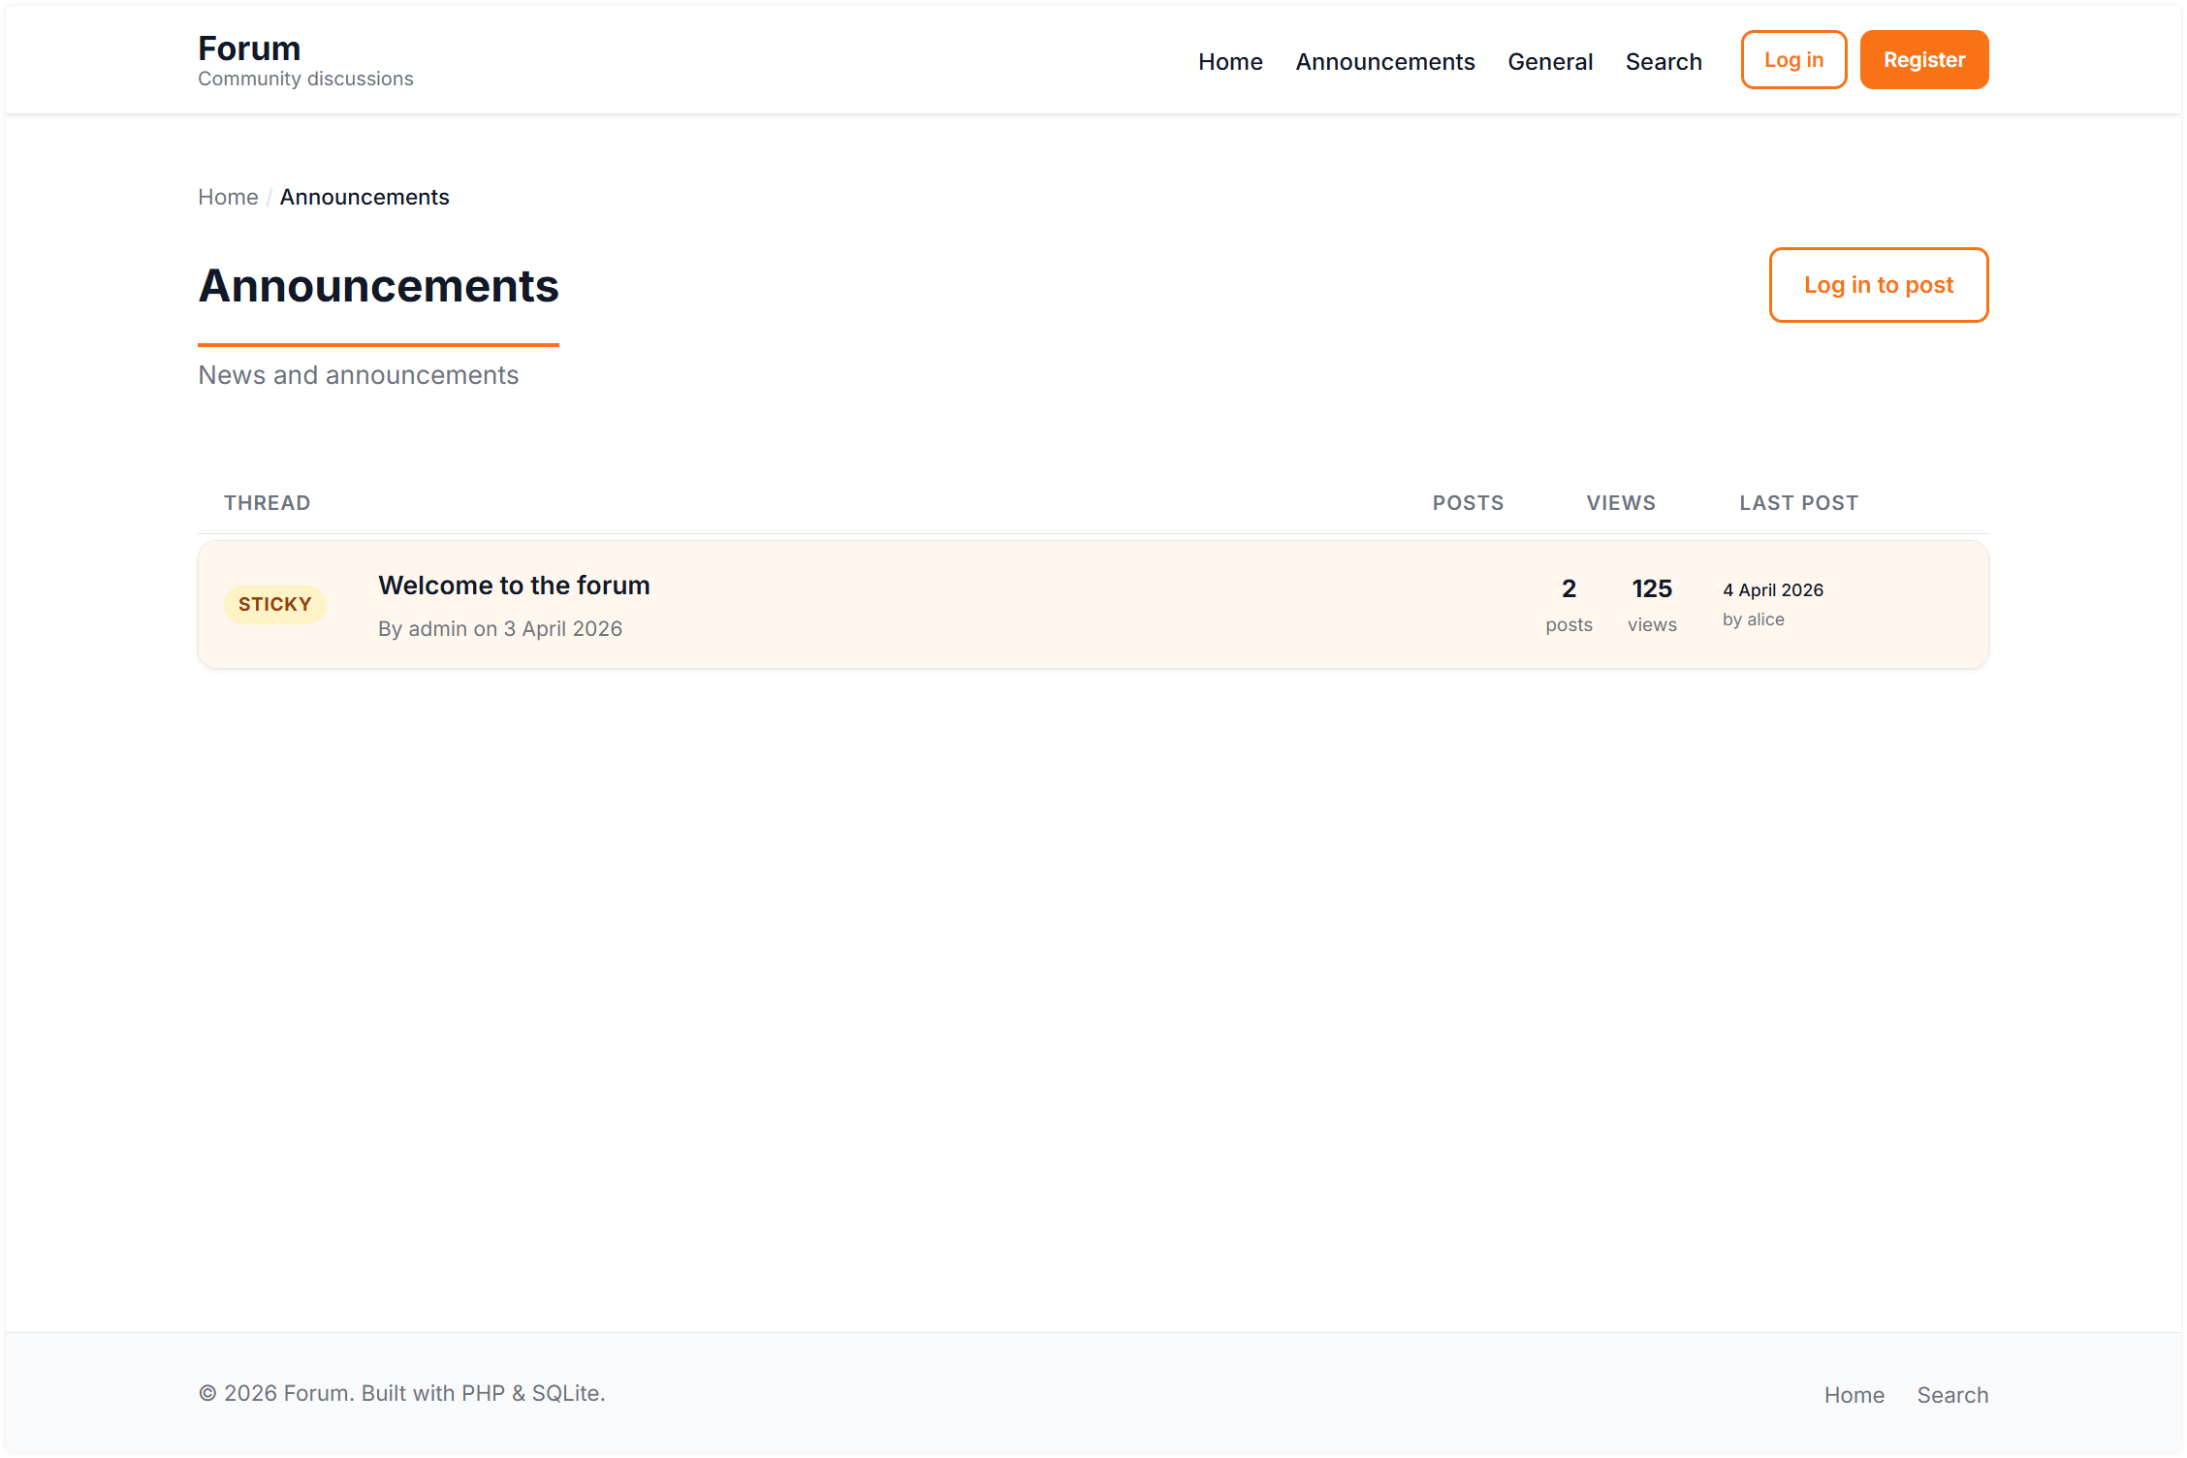Click the STICKY badge on the thread
This screenshot has width=2187, height=1458.
pyautogui.click(x=275, y=603)
